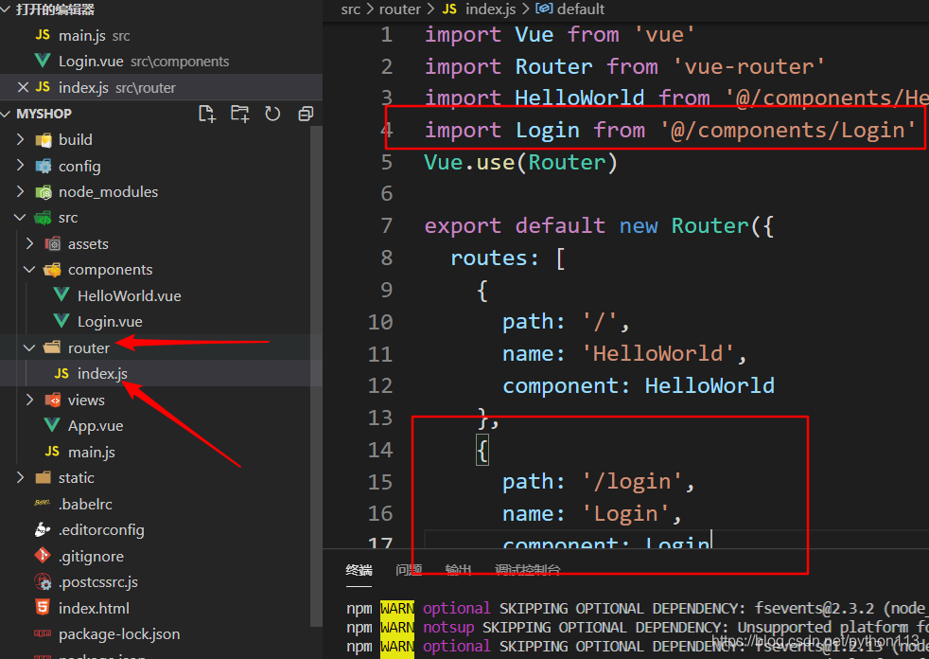The image size is (929, 659).
Task: Click the node_modules folder icon
Action: 44,192
